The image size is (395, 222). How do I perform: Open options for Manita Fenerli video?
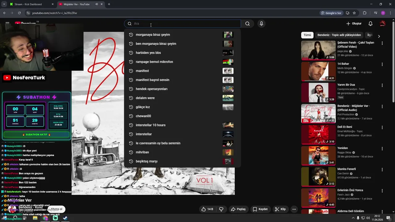pyautogui.click(x=382, y=170)
